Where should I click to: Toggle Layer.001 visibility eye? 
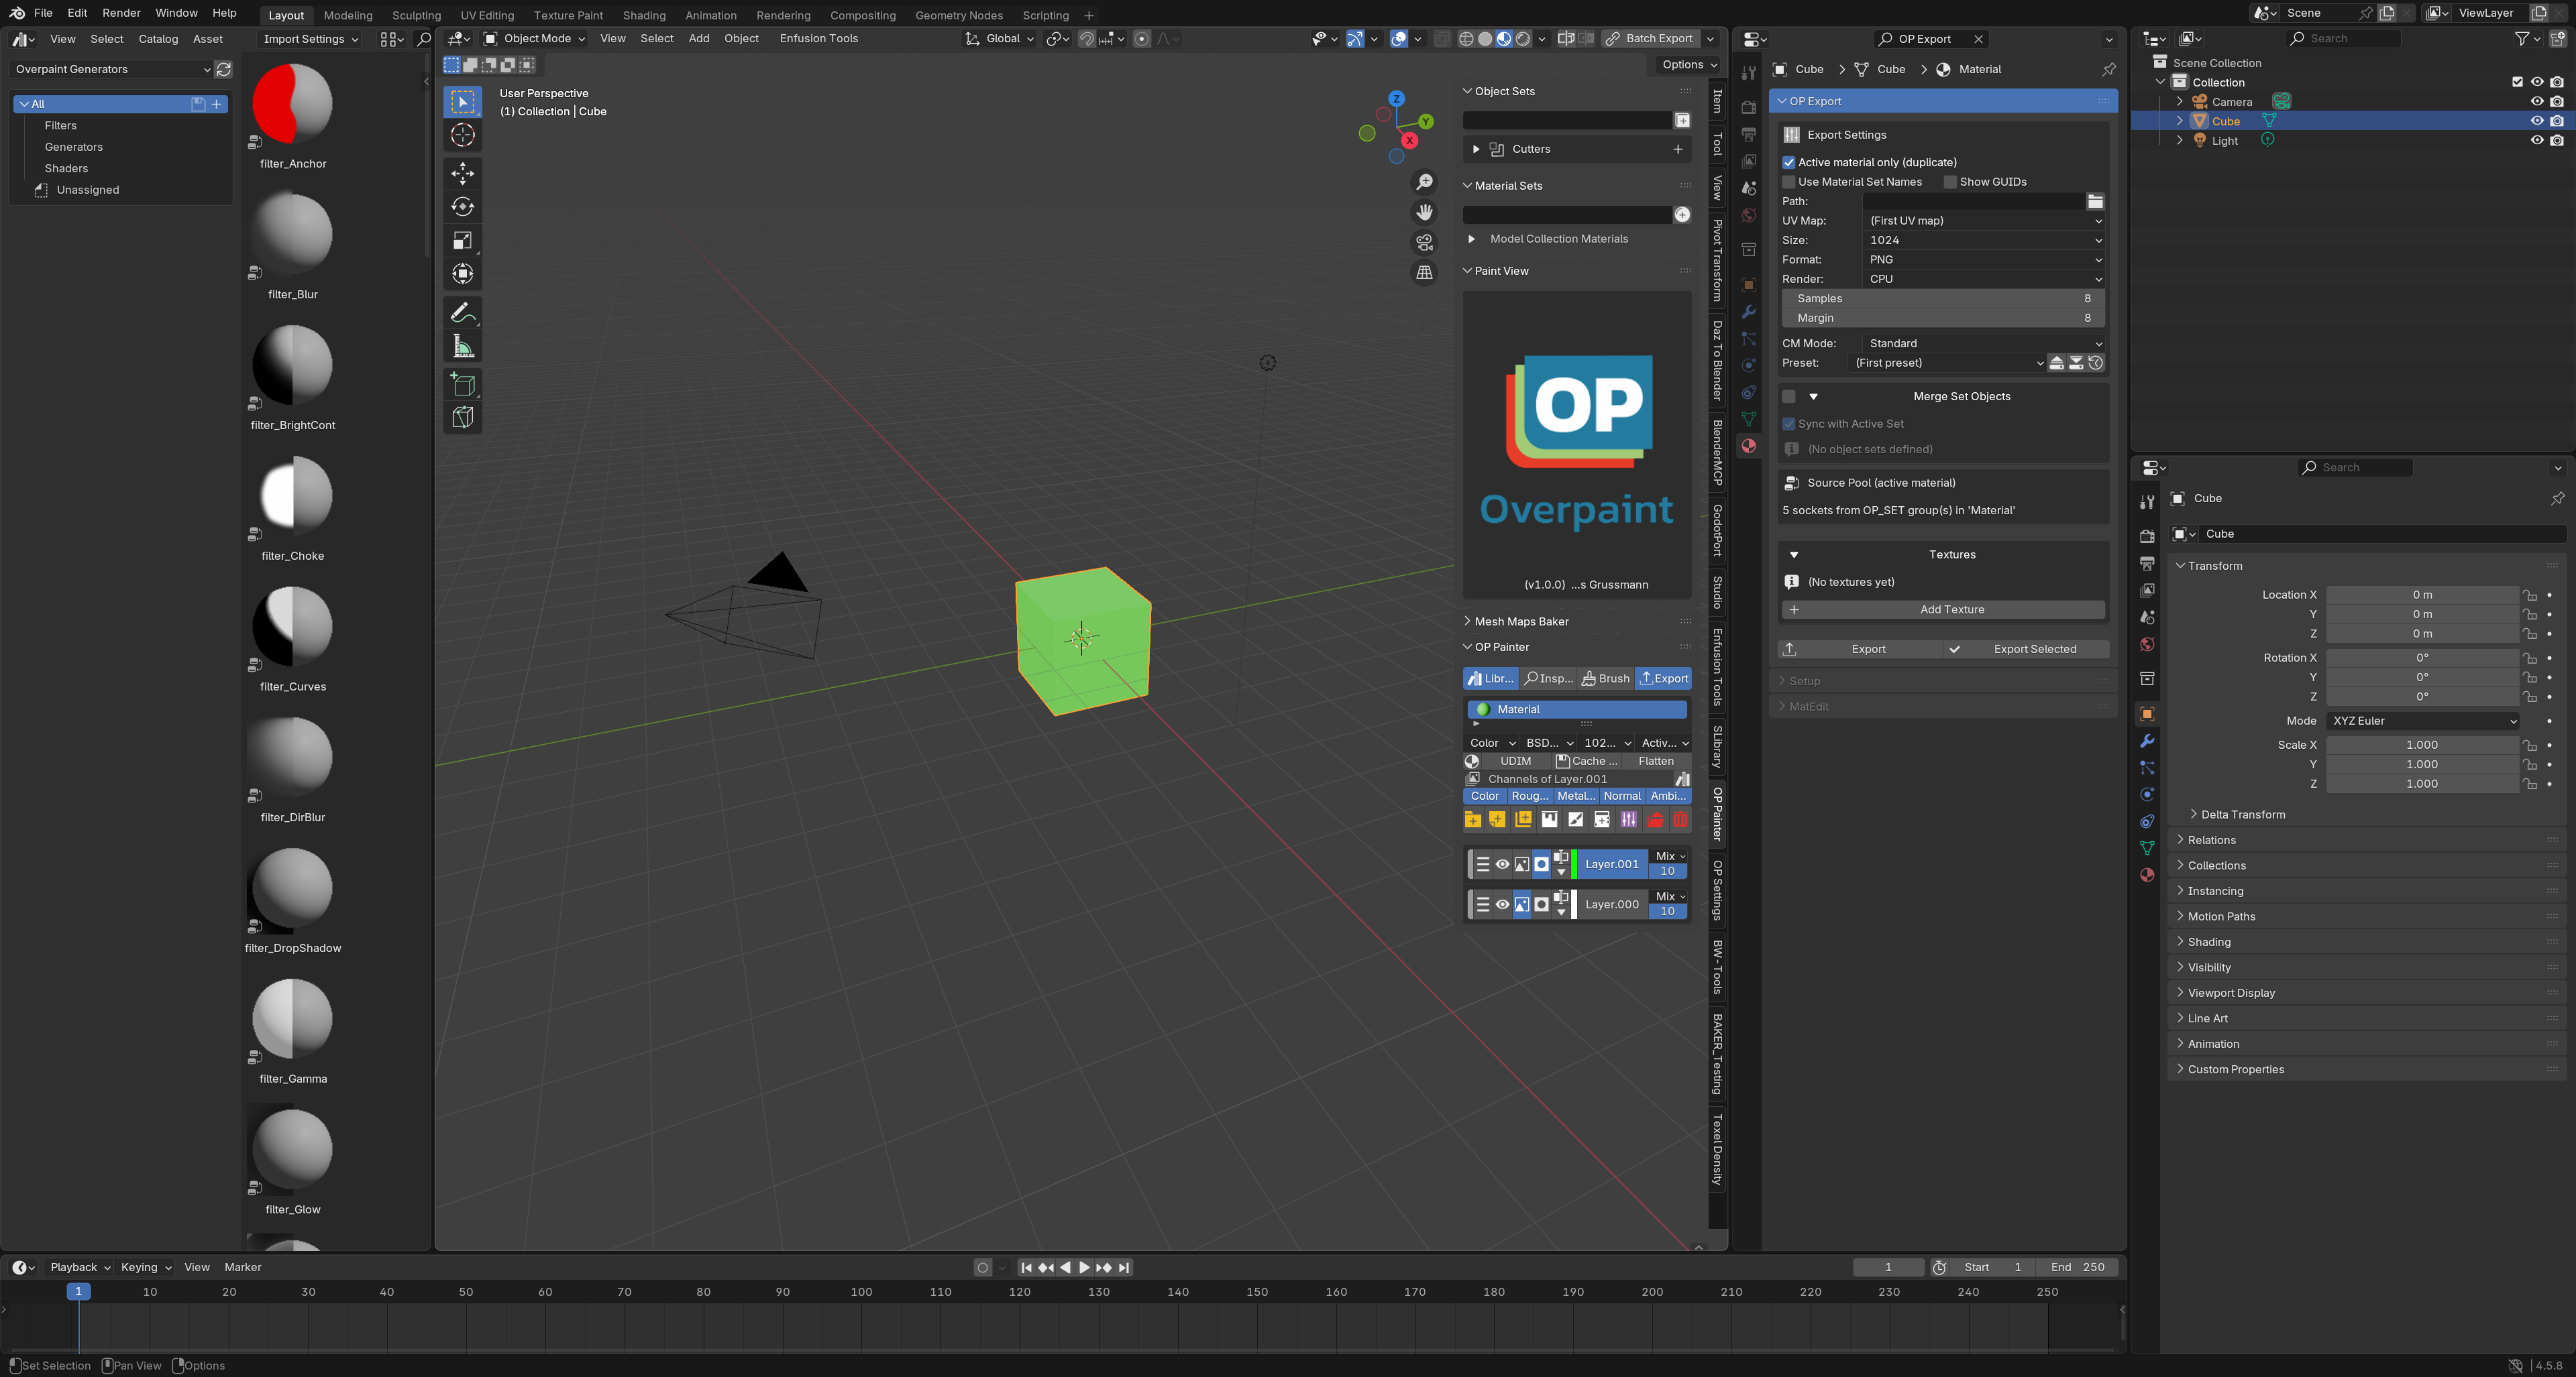(x=1502, y=864)
